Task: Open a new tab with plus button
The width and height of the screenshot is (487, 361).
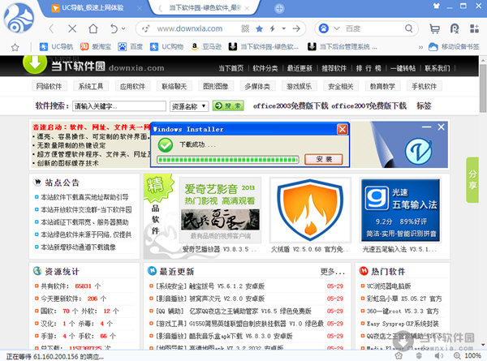Action: (279, 8)
